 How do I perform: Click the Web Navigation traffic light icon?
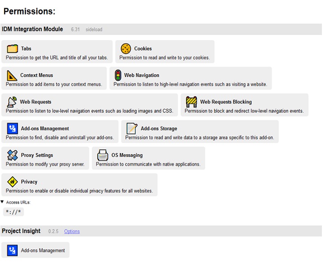118,75
